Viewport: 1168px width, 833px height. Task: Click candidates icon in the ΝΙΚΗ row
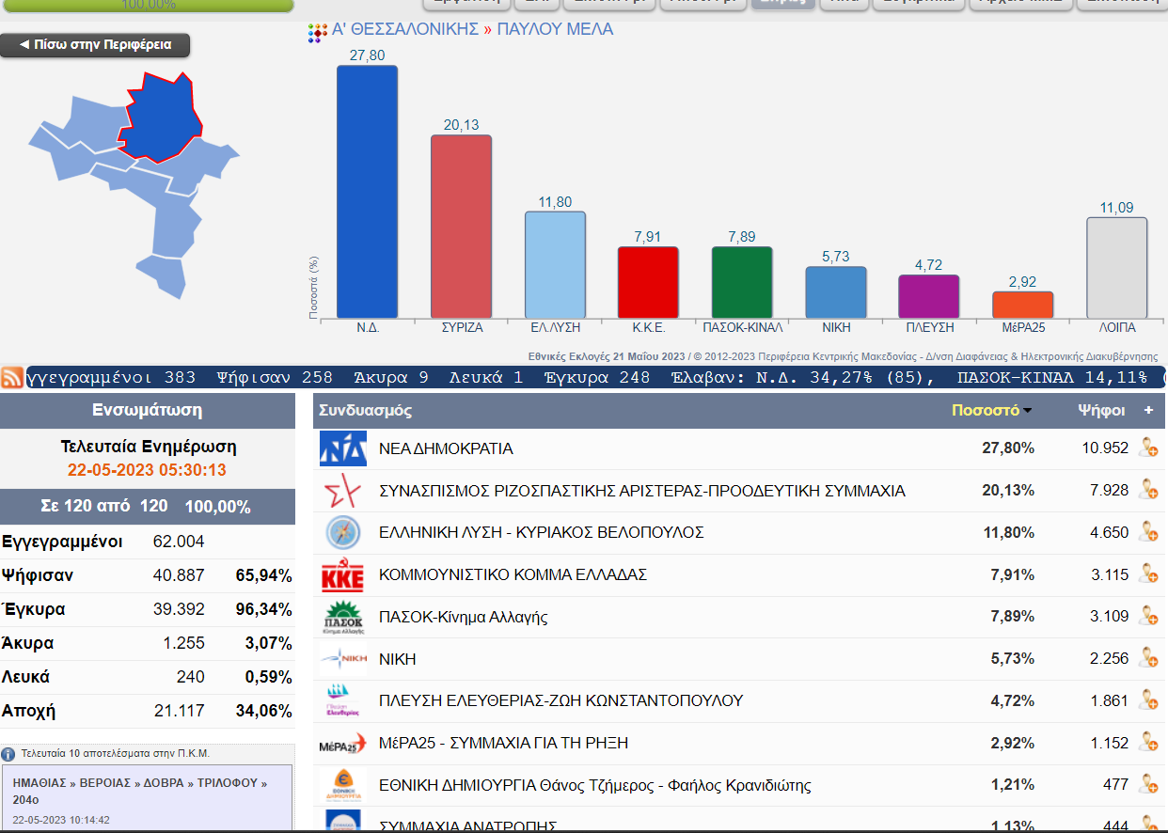(1147, 658)
